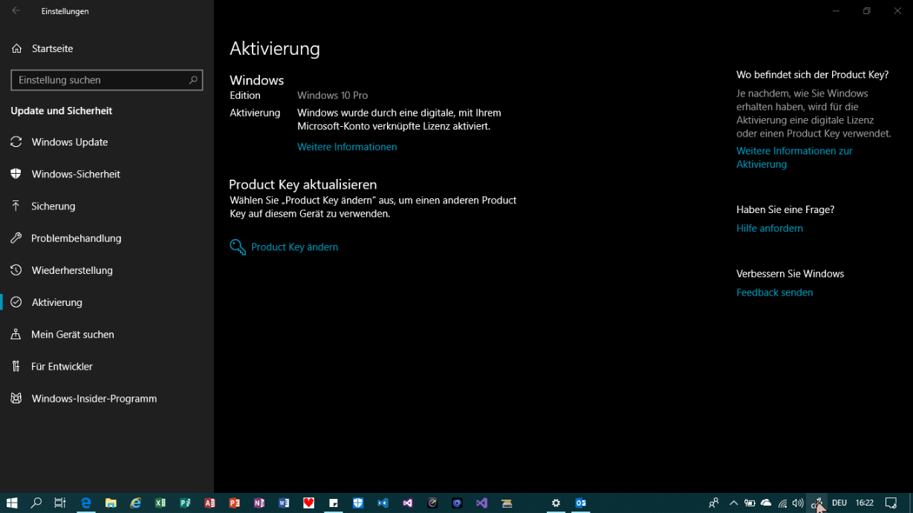Screen dimensions: 913x513
Task: Go back using the title bar arrow
Action: click(x=16, y=11)
